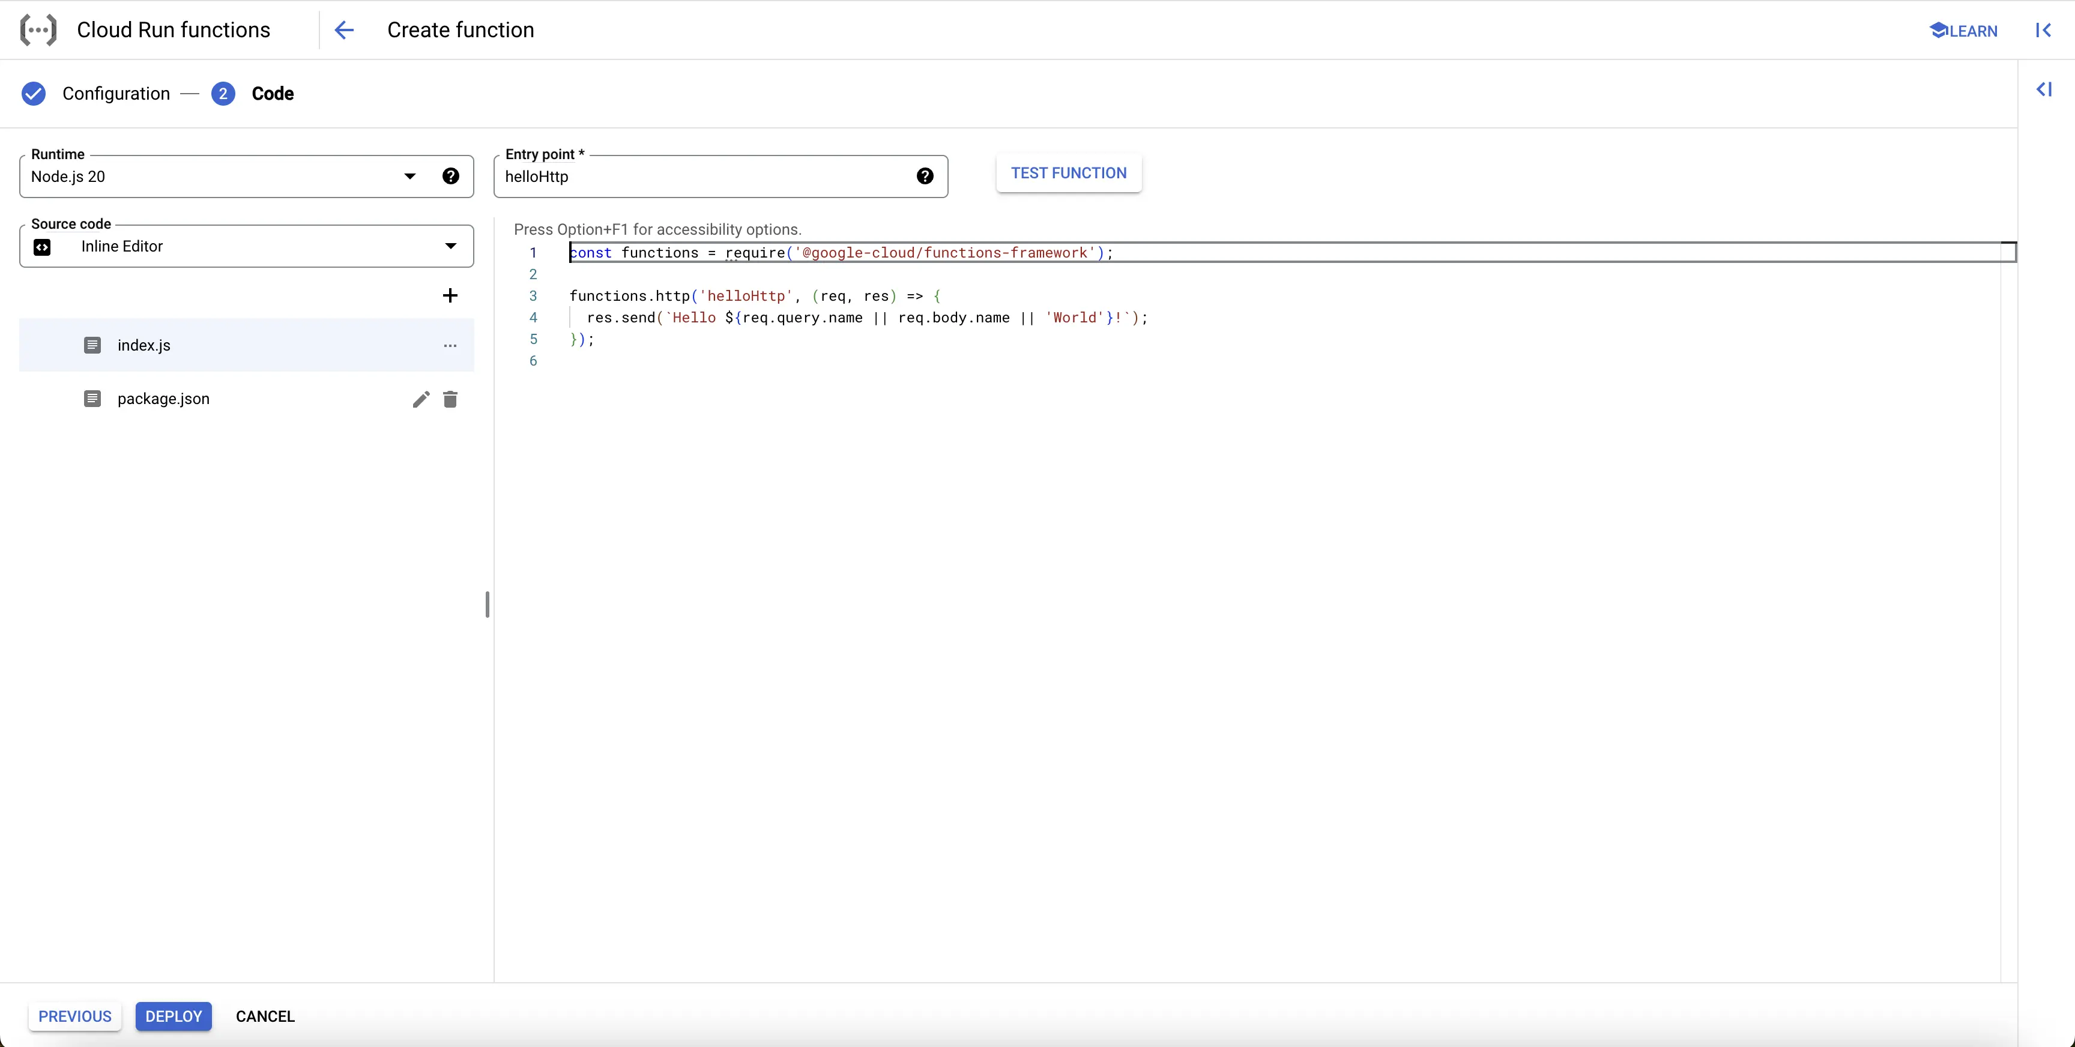Click the Entry point help question icon
The height and width of the screenshot is (1047, 2075).
[925, 177]
